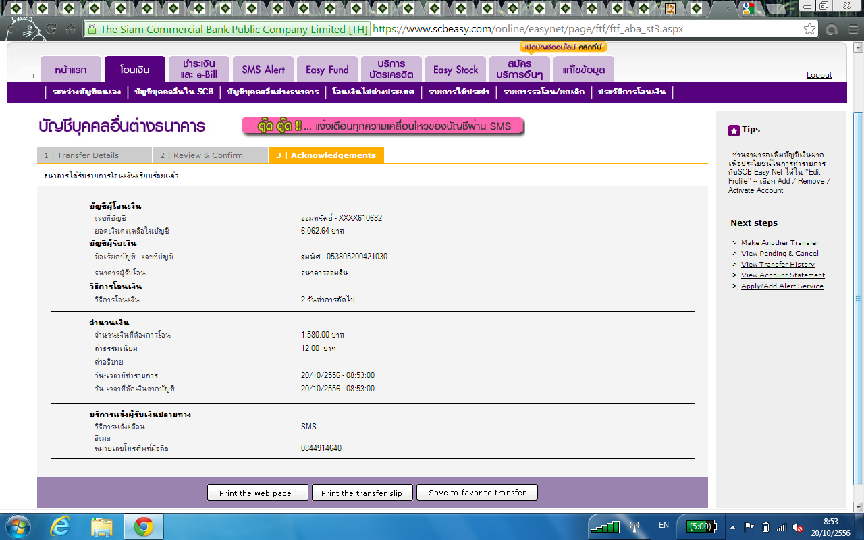Image resolution: width=864 pixels, height=540 pixels.
Task: Open โอนเงินไปต่างประเทศ menu item
Action: point(373,92)
